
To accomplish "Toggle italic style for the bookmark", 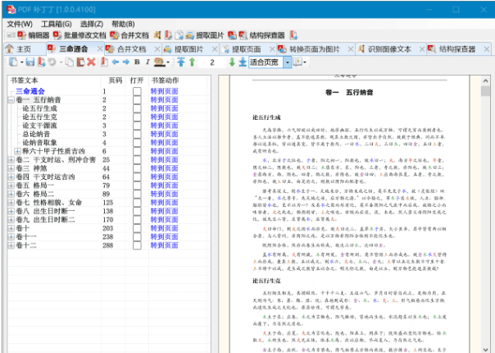I will tap(148, 62).
